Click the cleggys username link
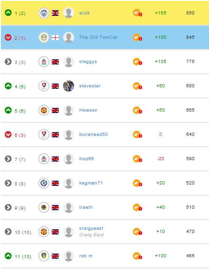Image resolution: width=209 pixels, height=269 pixels. (x=88, y=62)
